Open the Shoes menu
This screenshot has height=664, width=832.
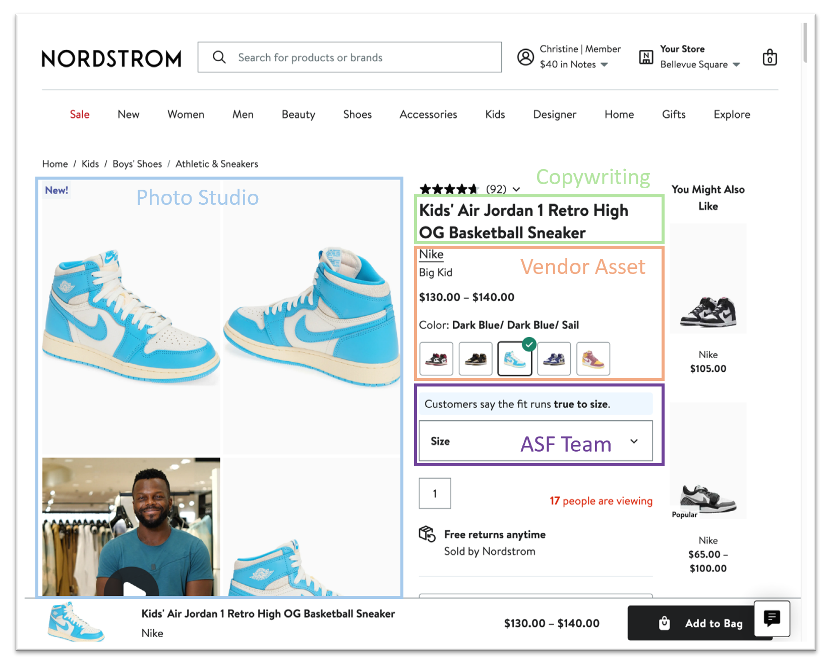click(x=358, y=115)
